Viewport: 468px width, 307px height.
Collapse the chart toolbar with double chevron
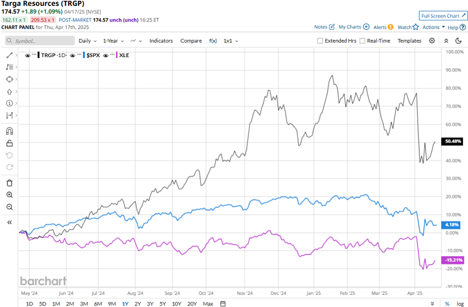[x=446, y=41]
